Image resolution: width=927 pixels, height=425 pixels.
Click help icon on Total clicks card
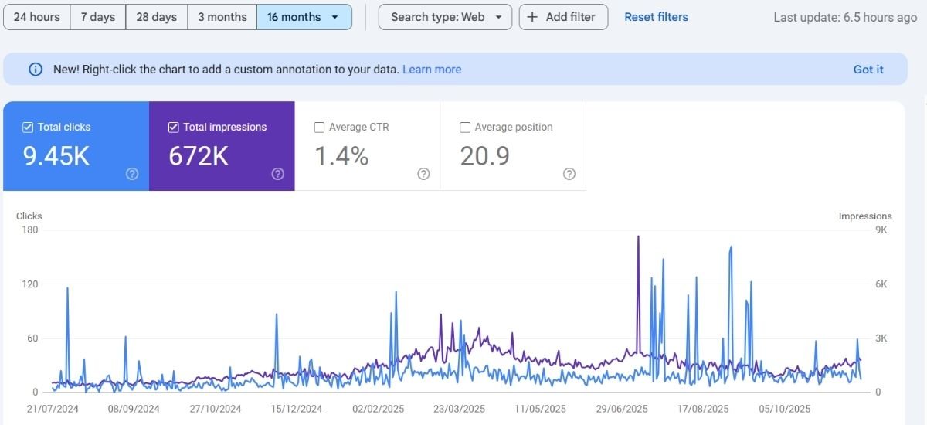pyautogui.click(x=132, y=174)
